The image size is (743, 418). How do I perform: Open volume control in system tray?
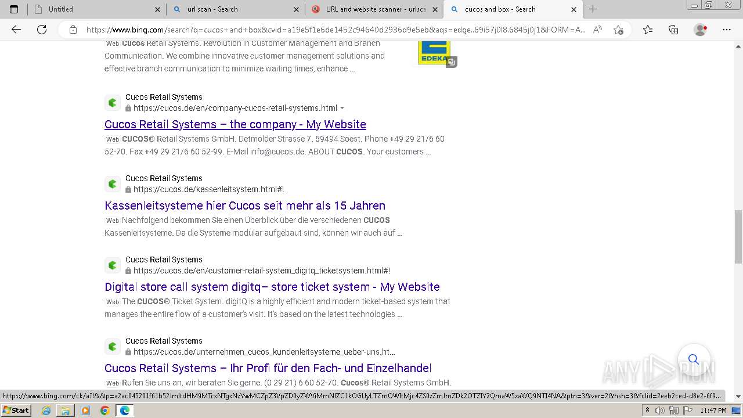(660, 410)
